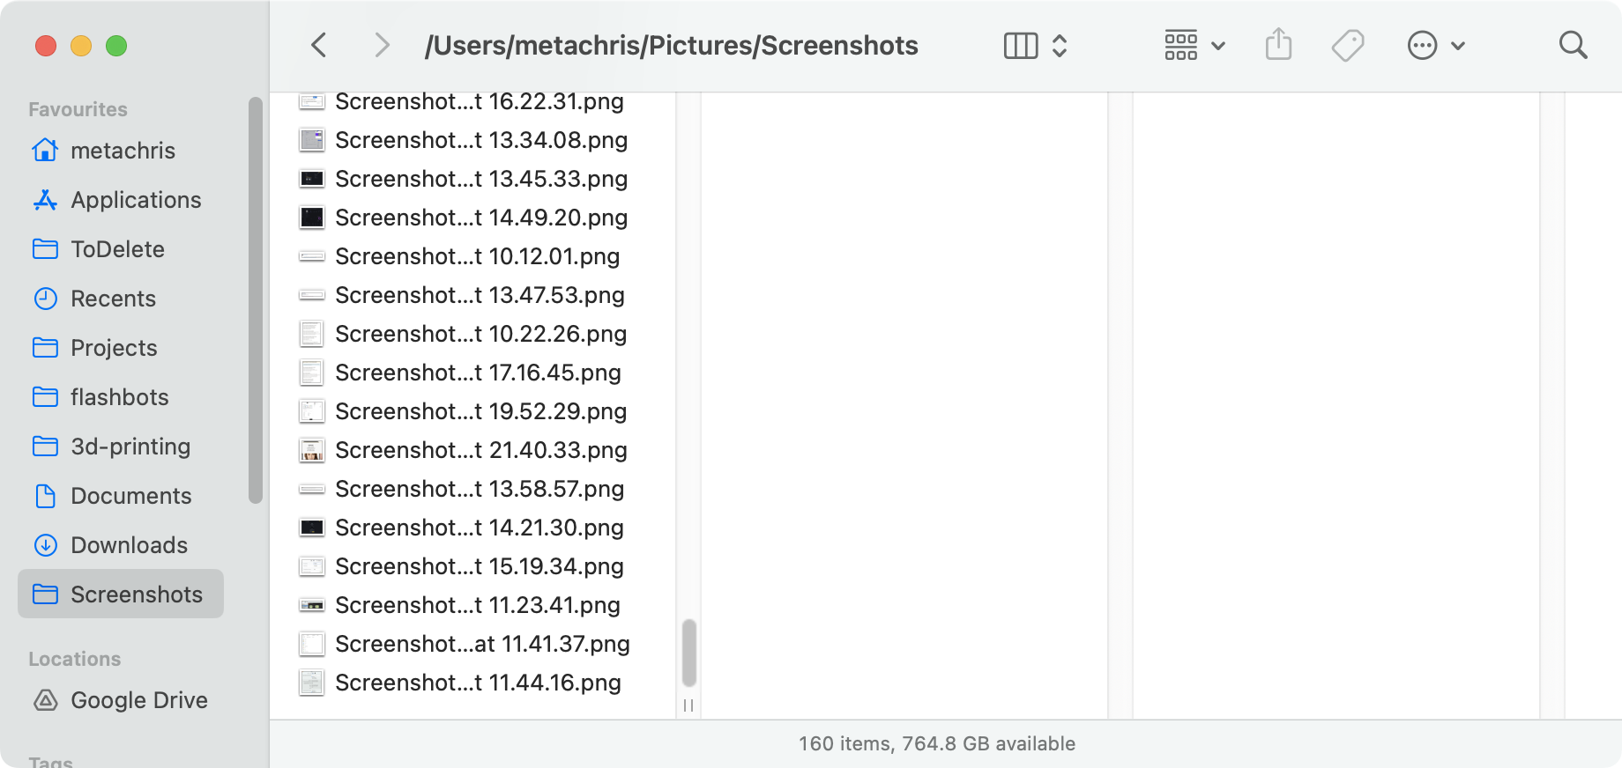Viewport: 1622px width, 768px height.
Task: Switch to Column view in the toolbar
Action: (1020, 45)
